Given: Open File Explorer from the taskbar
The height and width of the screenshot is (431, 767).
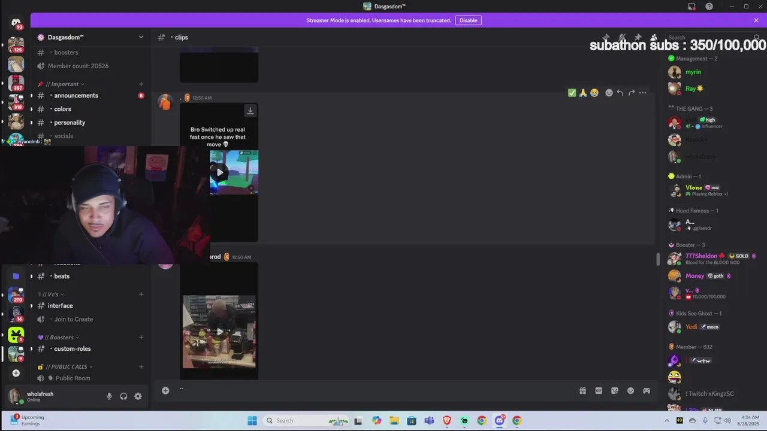Looking at the screenshot, I should pos(394,421).
